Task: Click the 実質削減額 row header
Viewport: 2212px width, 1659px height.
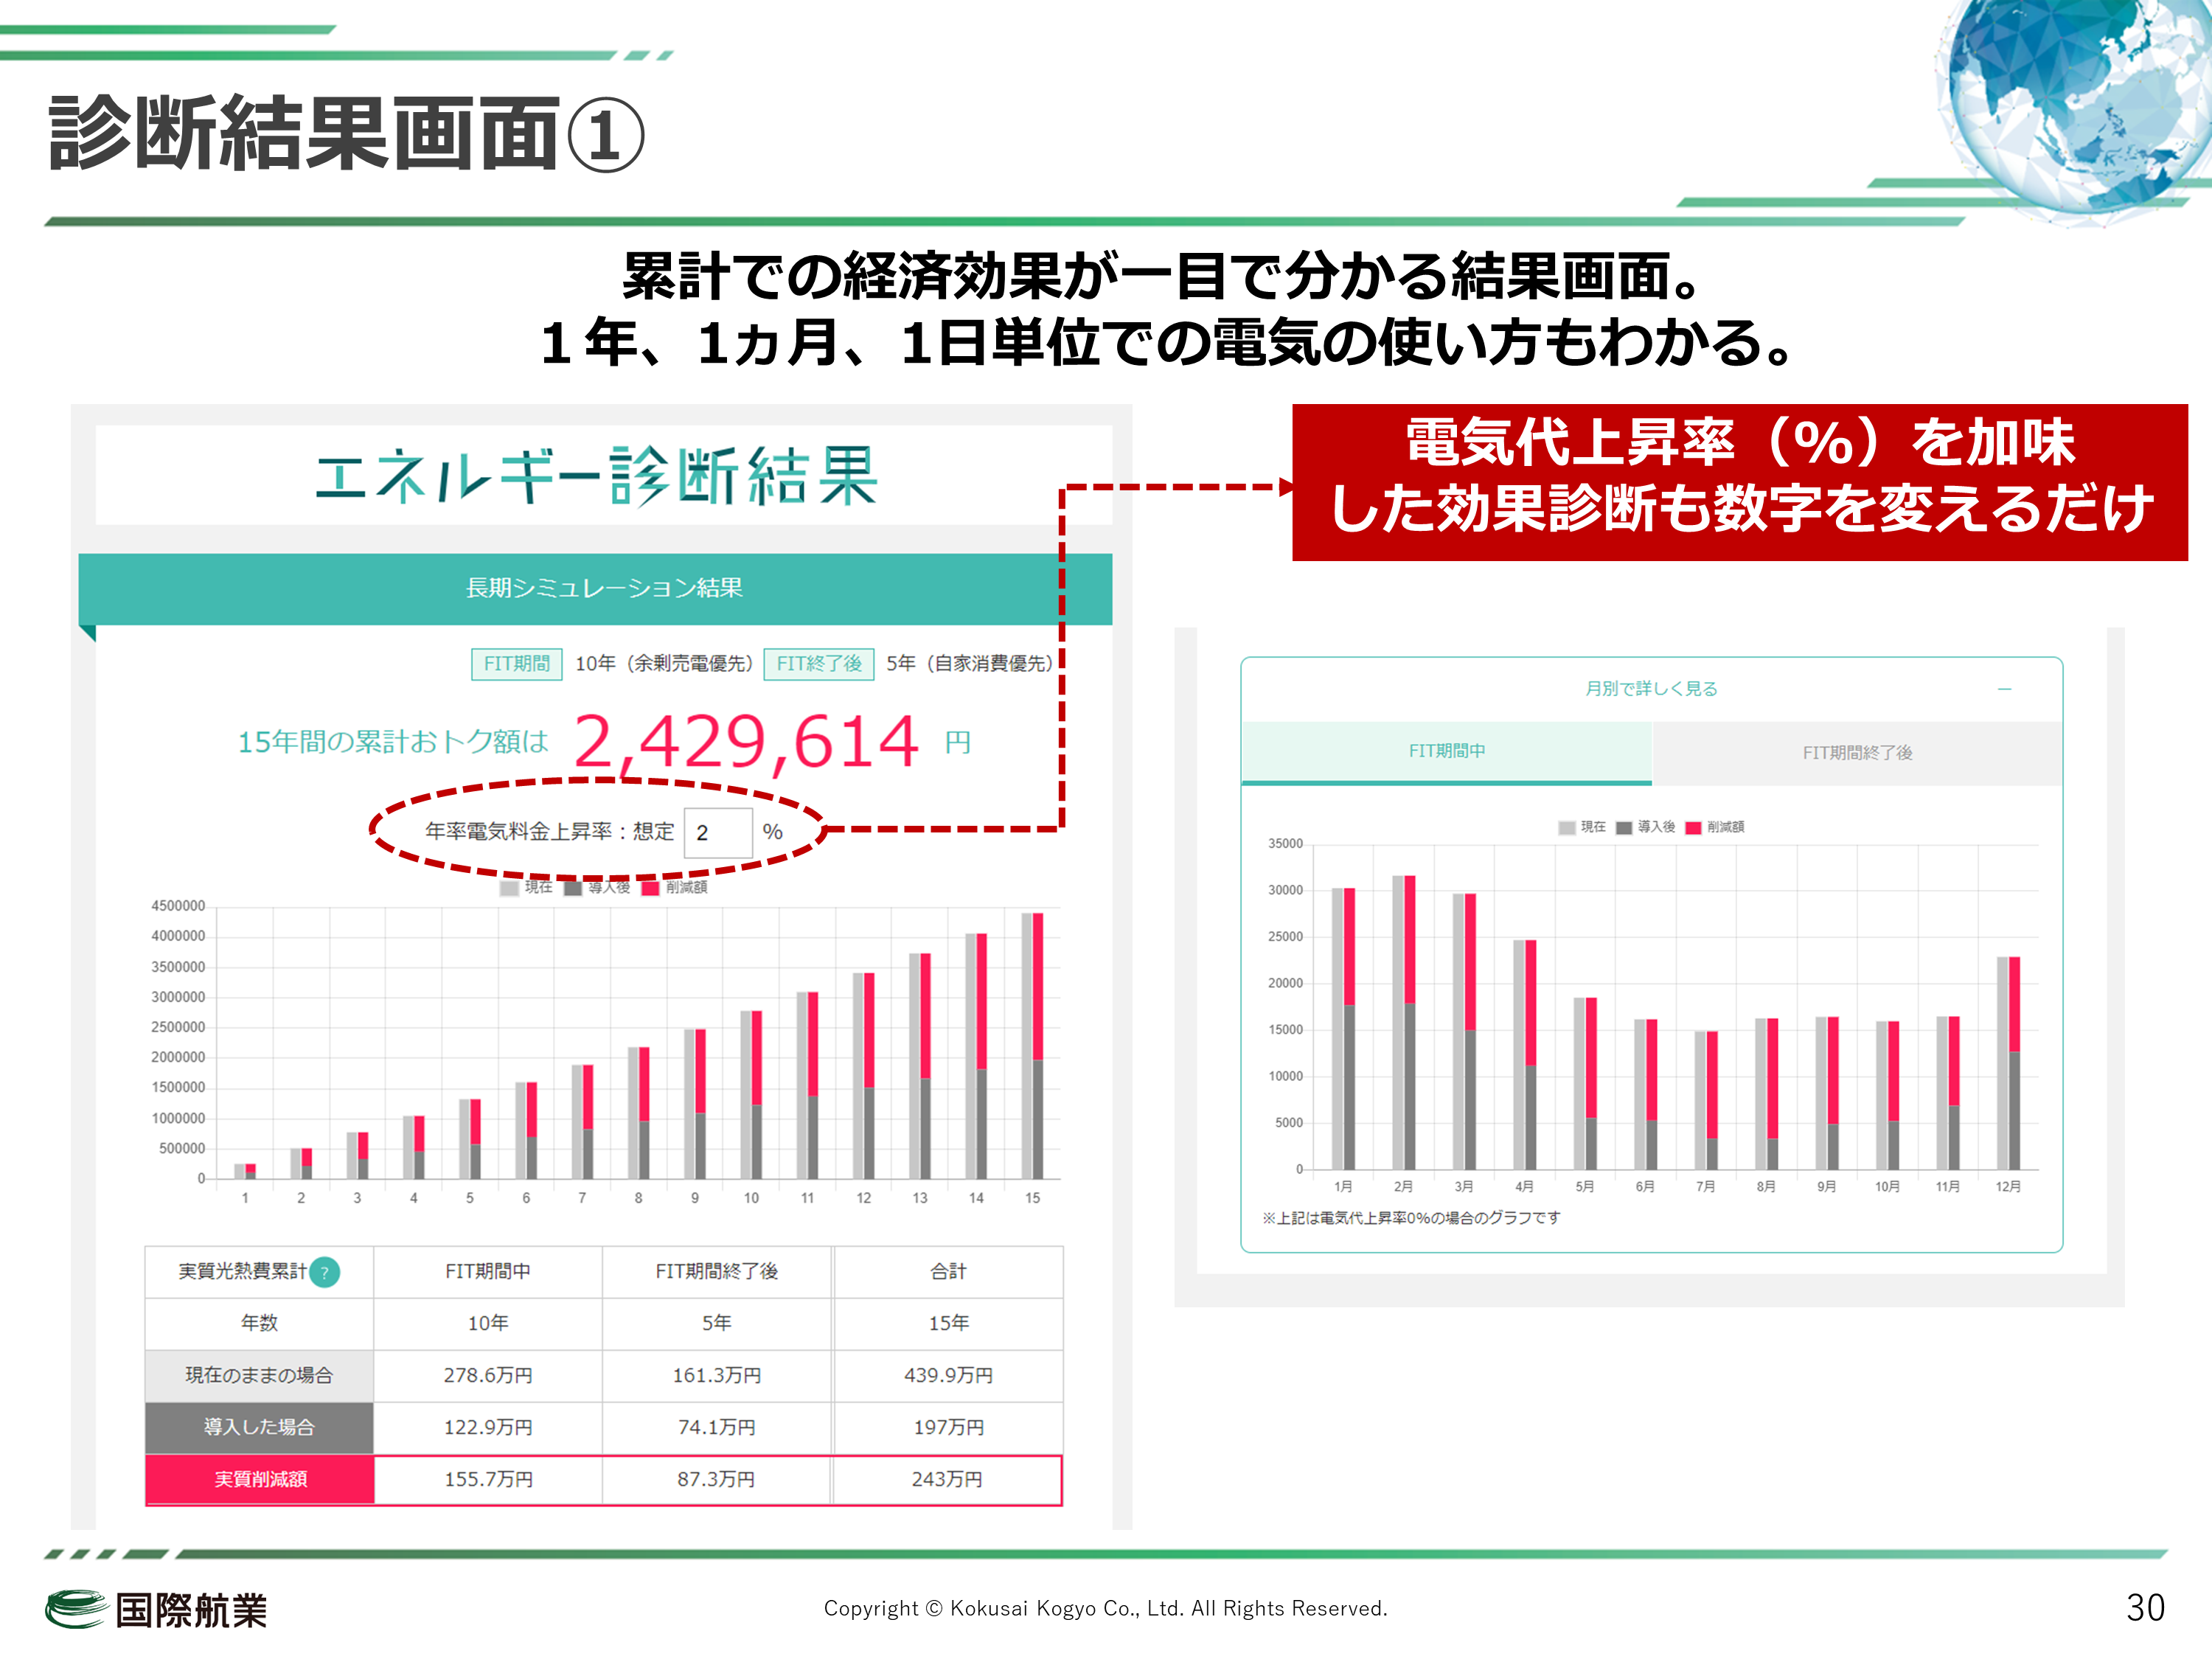Action: click(260, 1480)
